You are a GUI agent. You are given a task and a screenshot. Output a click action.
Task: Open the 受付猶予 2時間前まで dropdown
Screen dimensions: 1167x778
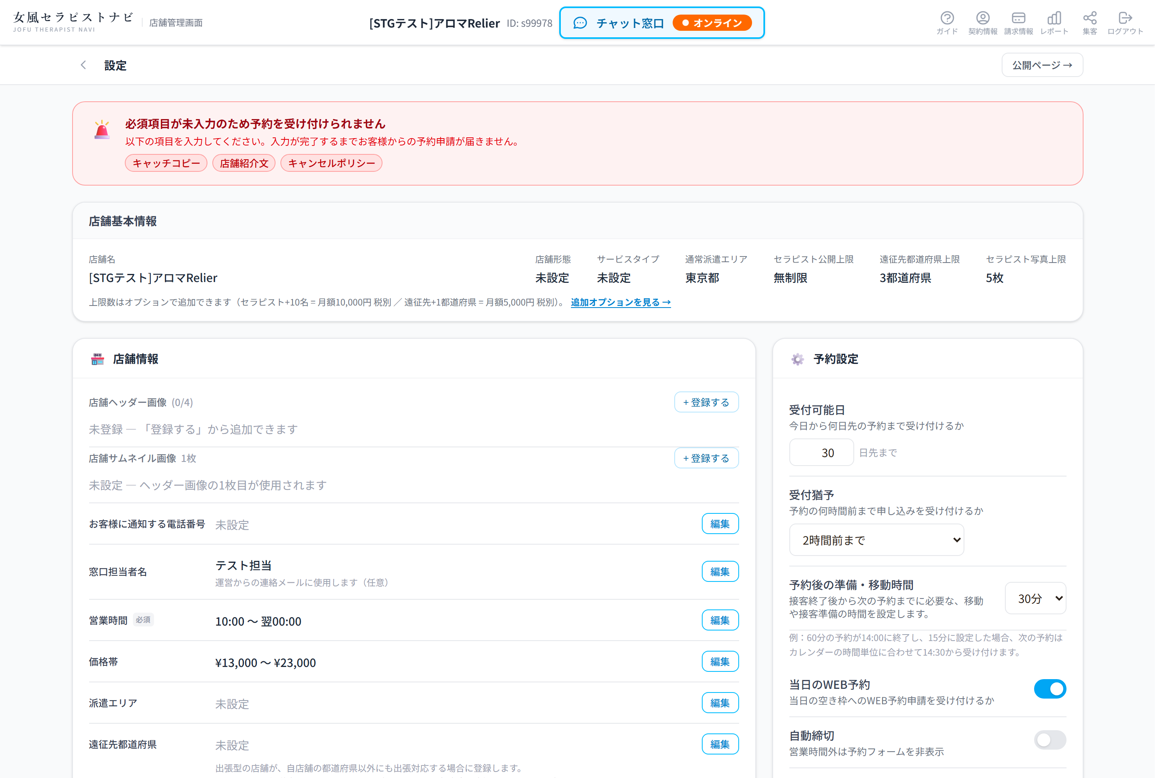click(x=886, y=545)
